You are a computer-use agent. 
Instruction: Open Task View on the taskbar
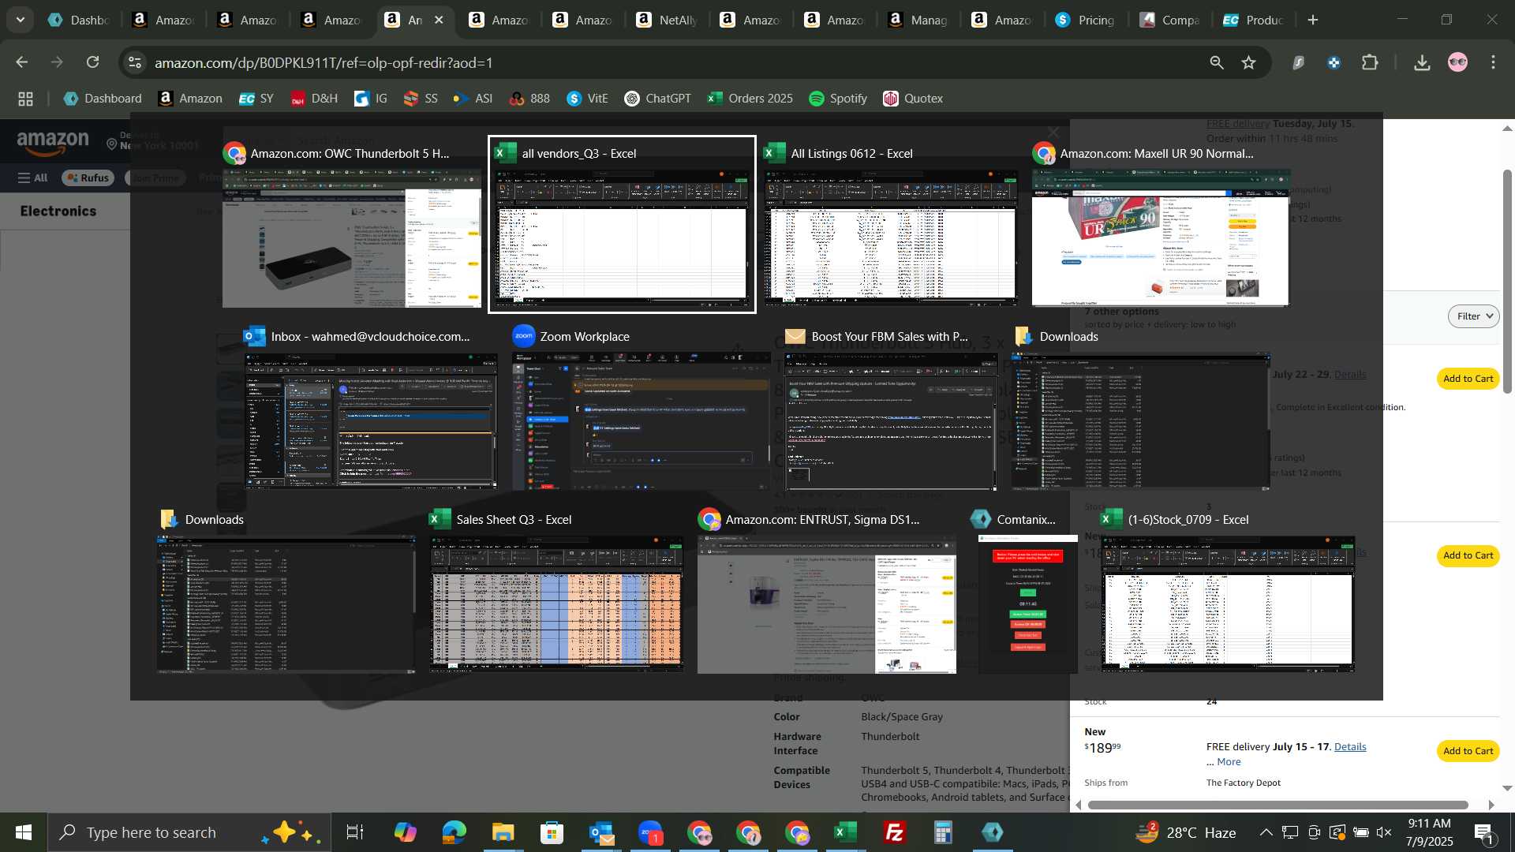(x=355, y=832)
